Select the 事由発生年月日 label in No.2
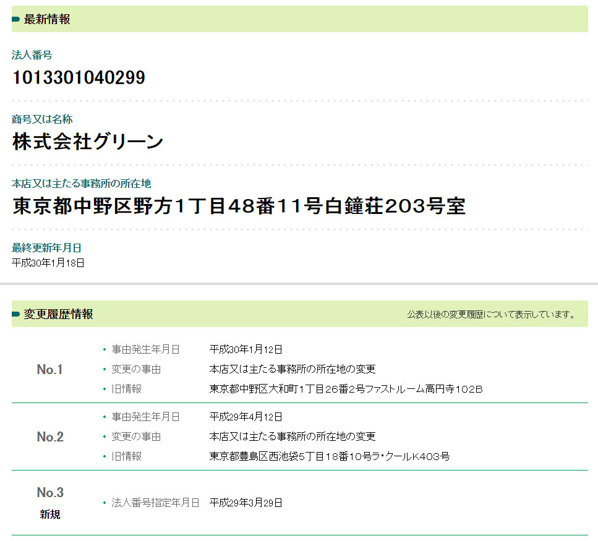The width and height of the screenshot is (598, 541). click(x=145, y=417)
